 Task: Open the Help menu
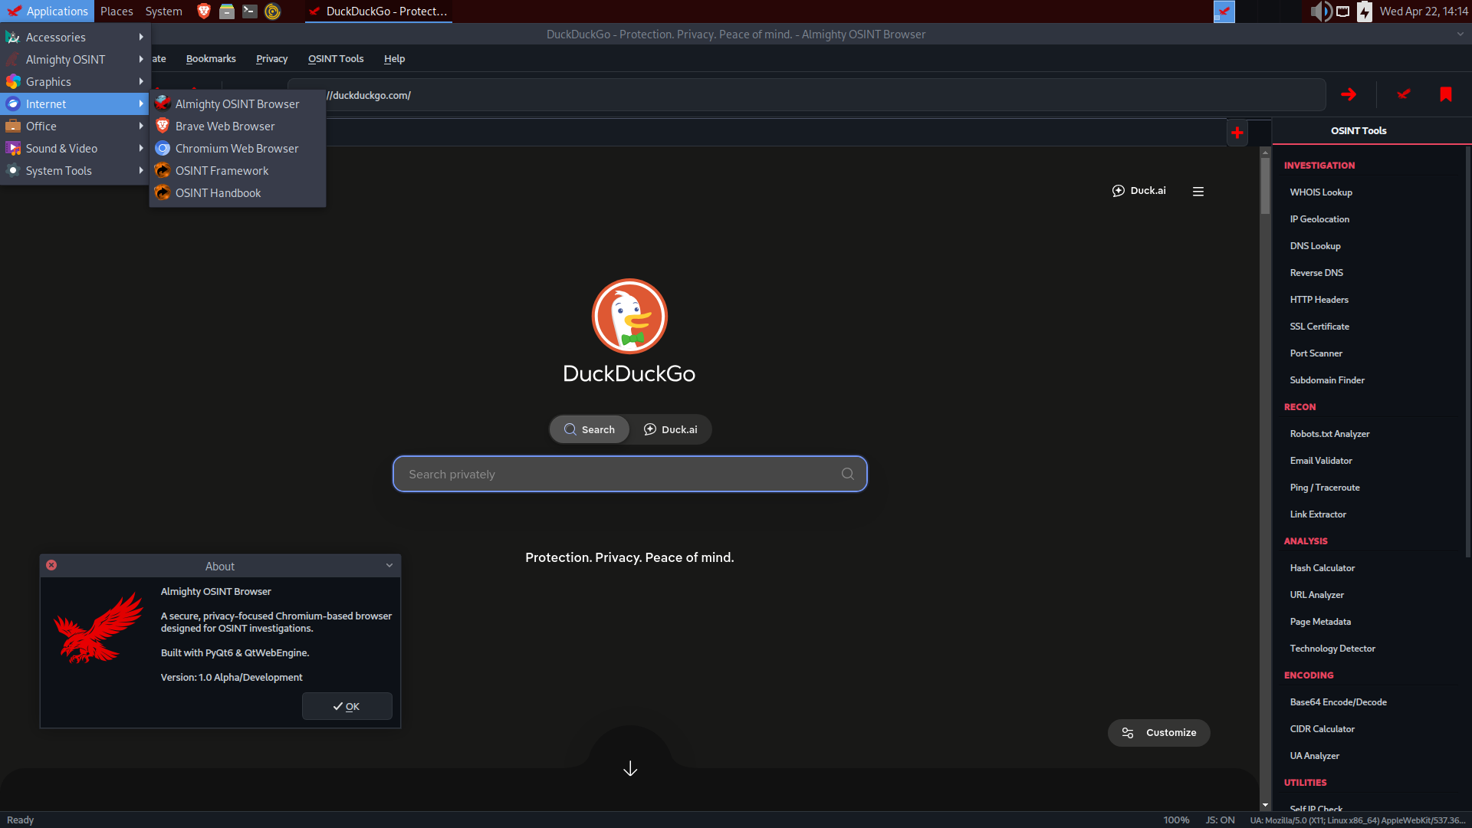393,58
